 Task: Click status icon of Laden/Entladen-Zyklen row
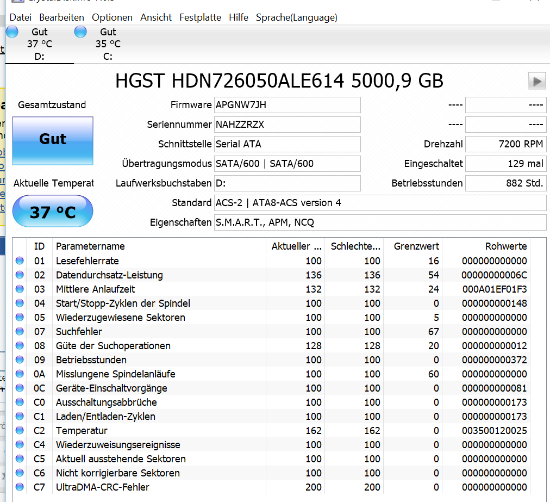20,417
